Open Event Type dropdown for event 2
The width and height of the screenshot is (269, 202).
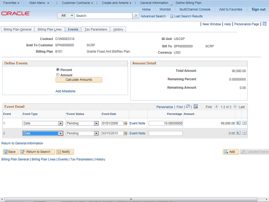[61, 133]
